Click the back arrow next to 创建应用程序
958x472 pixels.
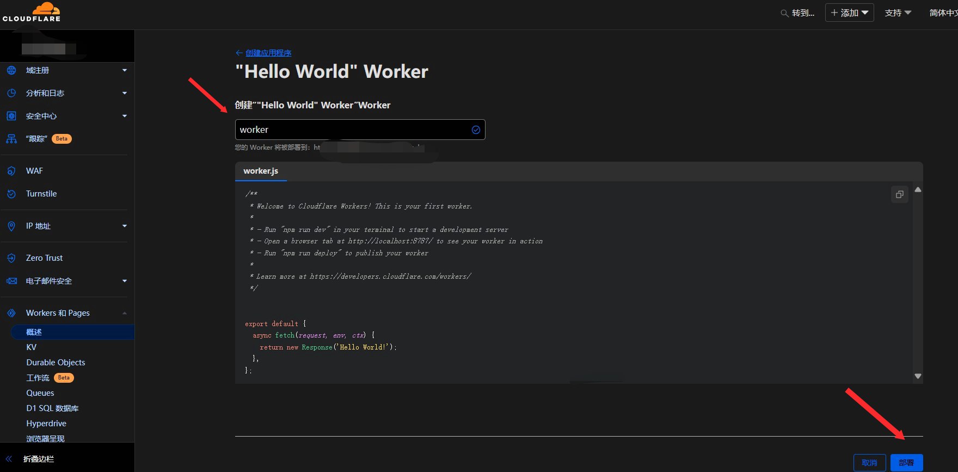point(239,53)
